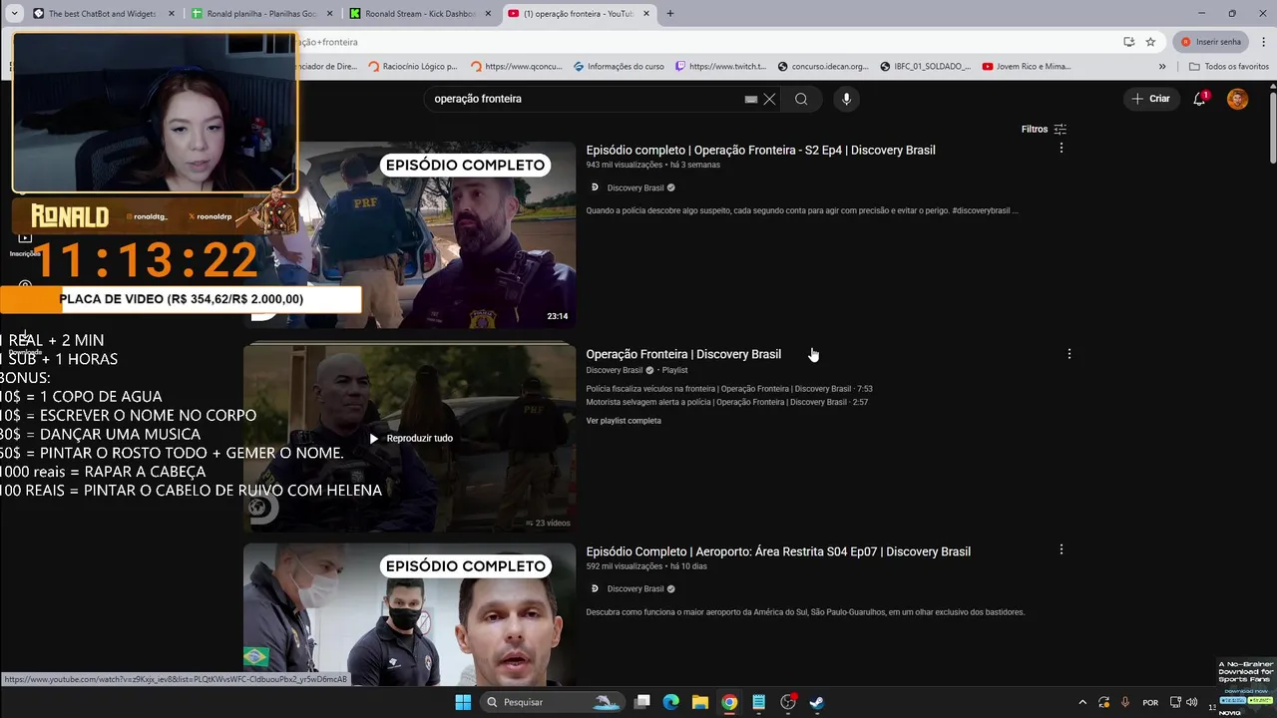Open Episódio completo Operação Fronteira S2 Ep4 title

click(x=760, y=151)
